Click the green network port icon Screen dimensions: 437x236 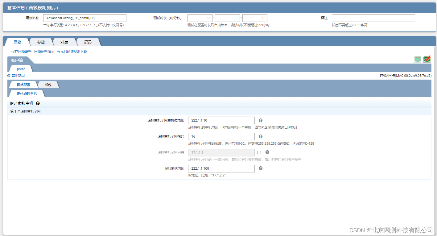[x=418, y=60]
